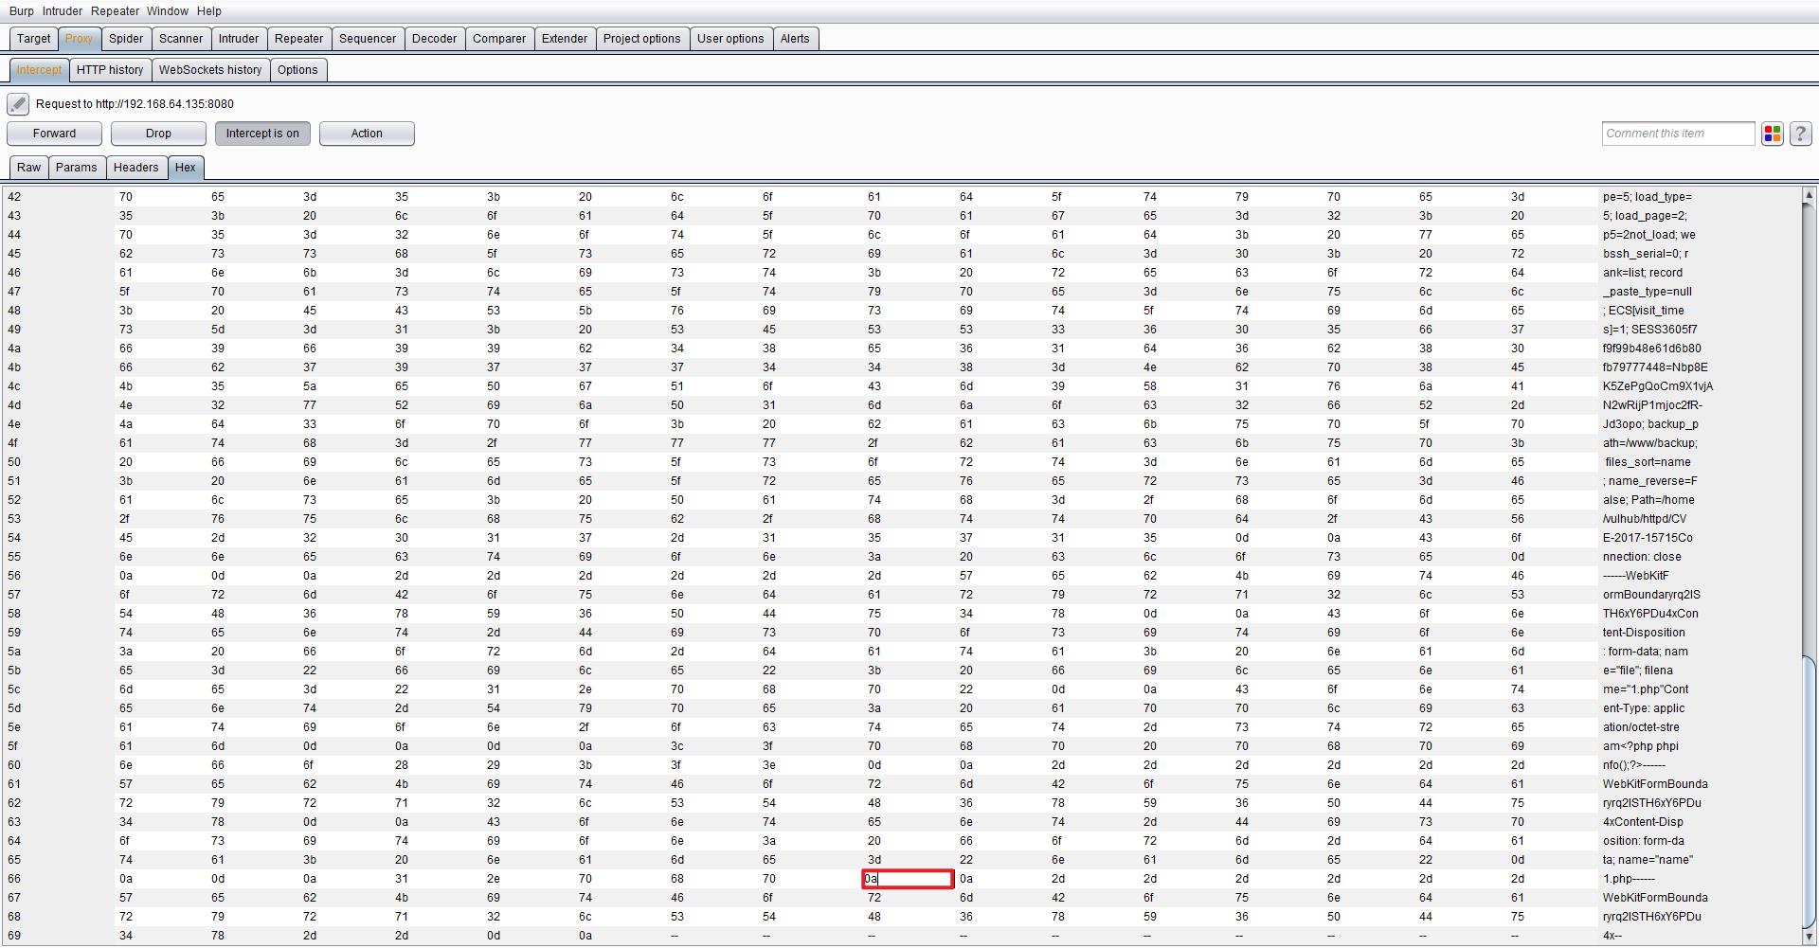Click ASCII text 'osition: form-da'

click(x=1643, y=841)
